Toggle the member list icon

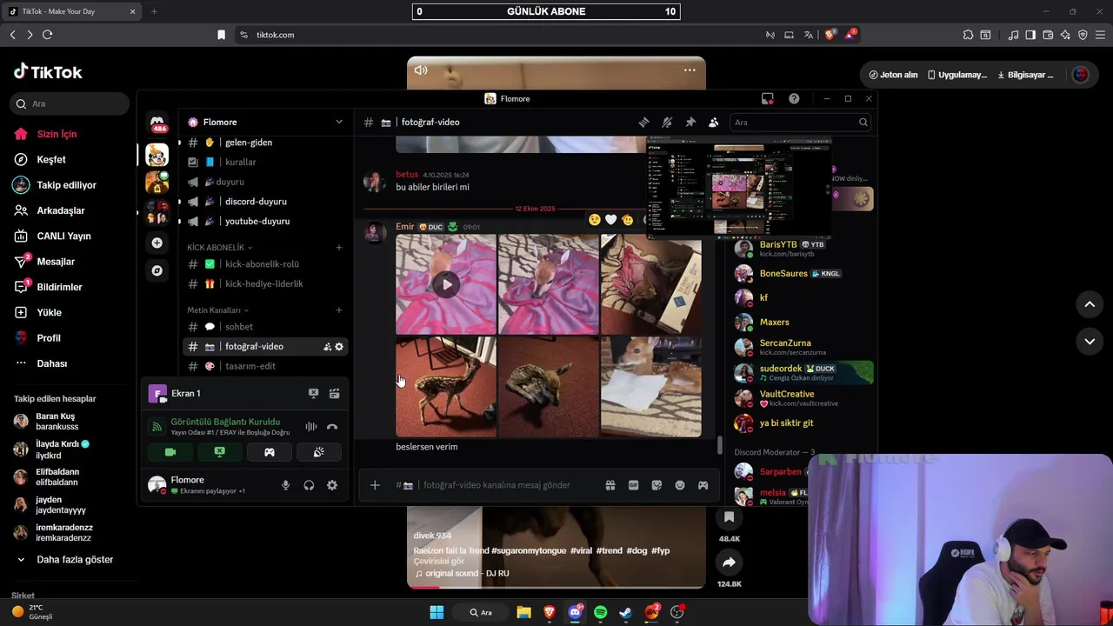tap(713, 123)
